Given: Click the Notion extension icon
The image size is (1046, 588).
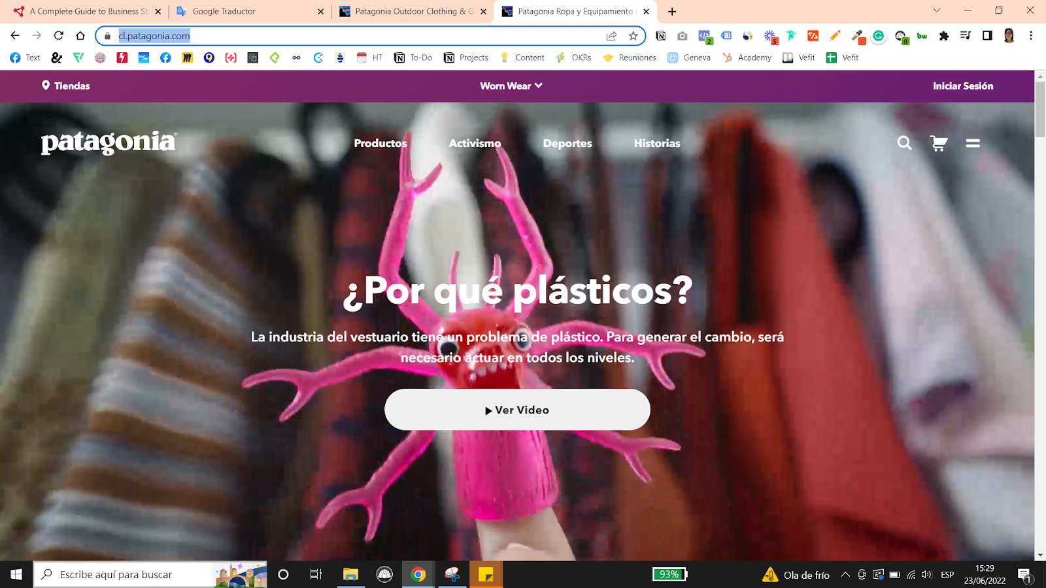Looking at the screenshot, I should (x=661, y=36).
